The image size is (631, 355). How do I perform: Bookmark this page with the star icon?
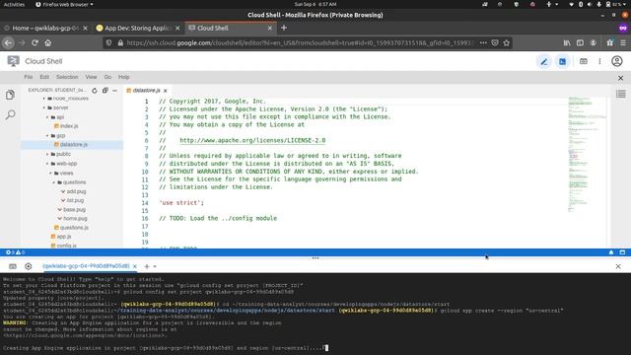tap(506, 42)
